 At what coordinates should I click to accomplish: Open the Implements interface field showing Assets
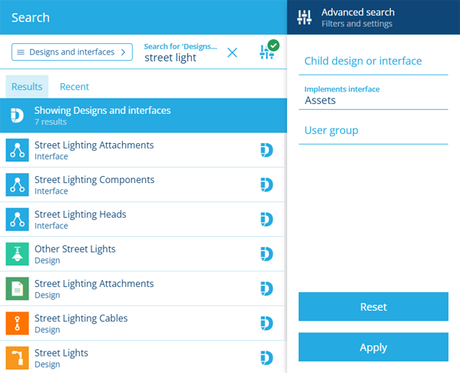(x=373, y=95)
